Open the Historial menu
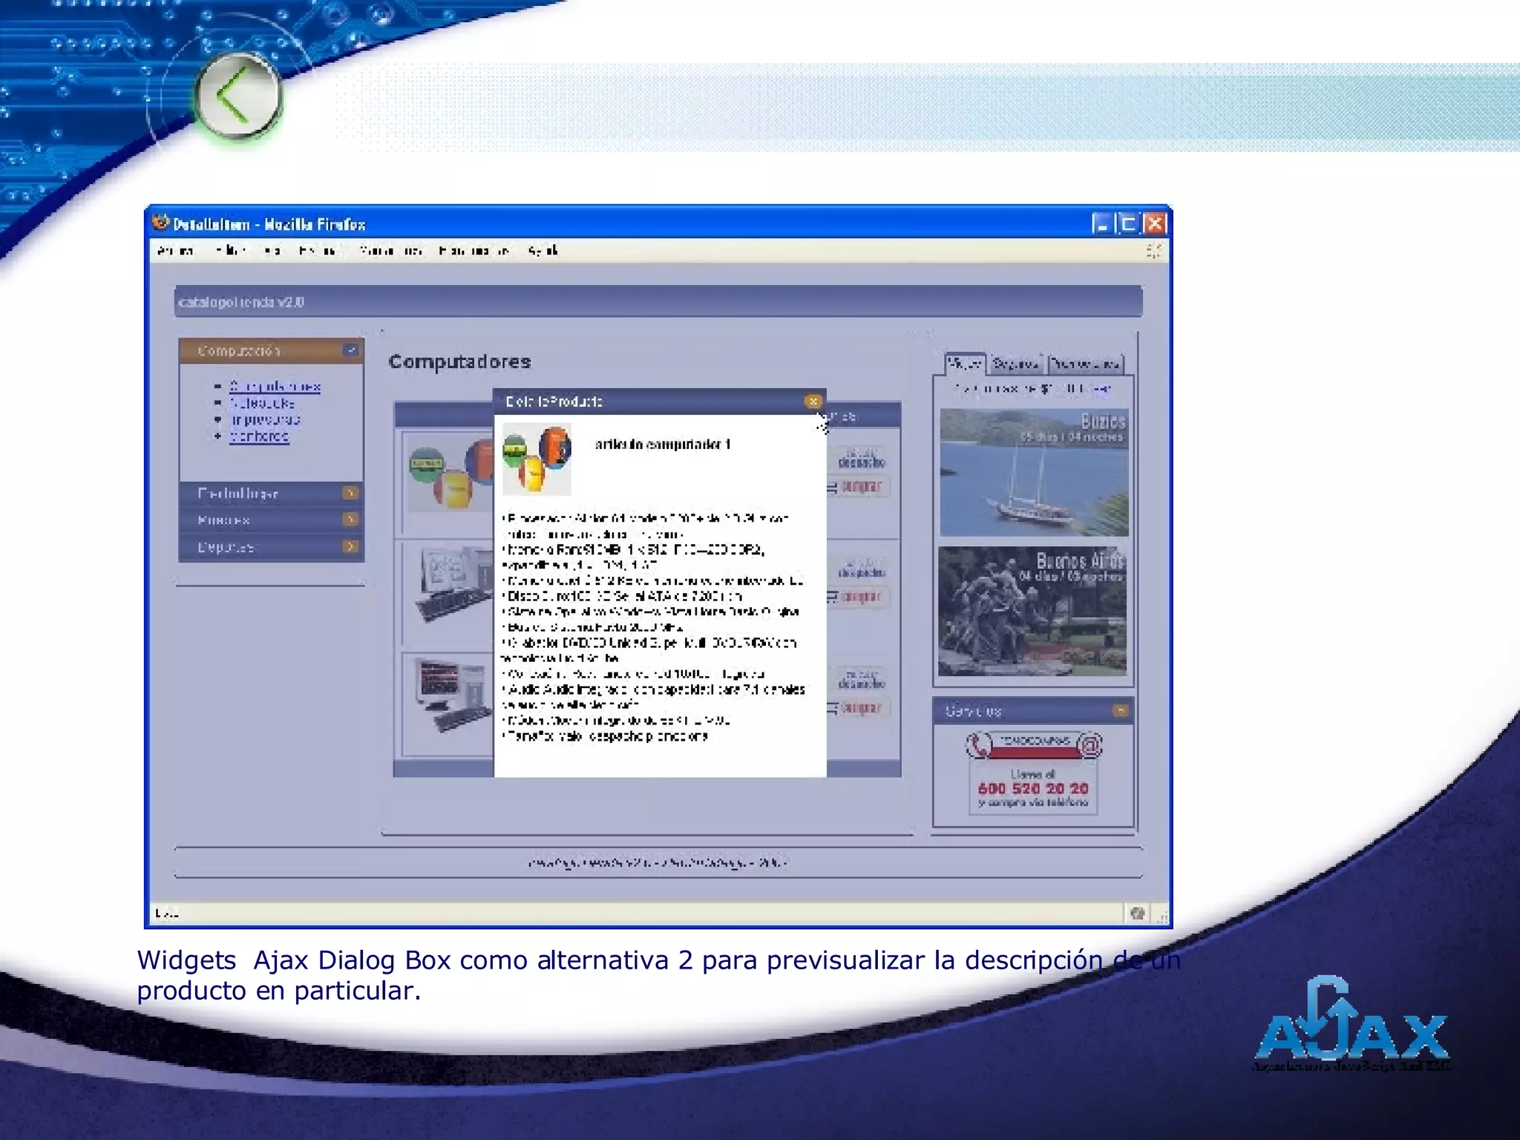1520x1140 pixels. [x=318, y=251]
